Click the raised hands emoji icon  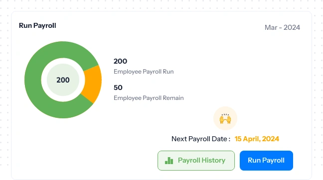225,118
